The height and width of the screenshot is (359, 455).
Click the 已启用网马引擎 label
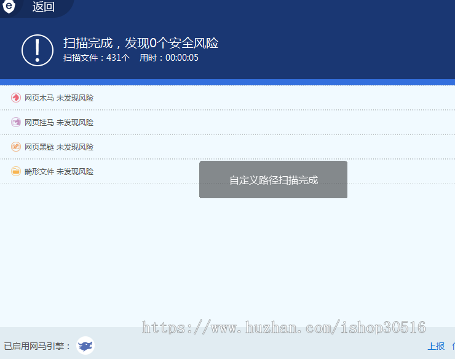[37, 346]
